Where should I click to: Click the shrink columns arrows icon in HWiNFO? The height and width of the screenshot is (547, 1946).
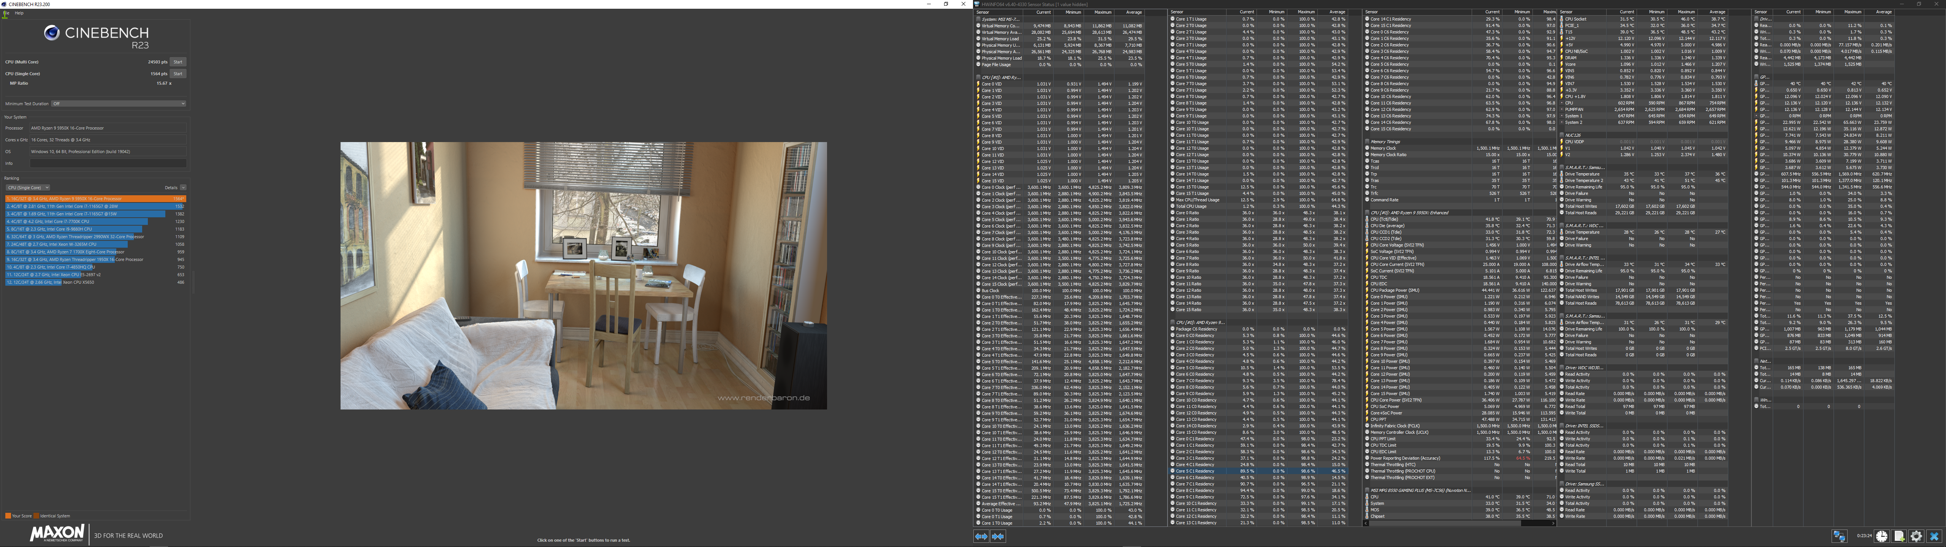[x=998, y=536]
